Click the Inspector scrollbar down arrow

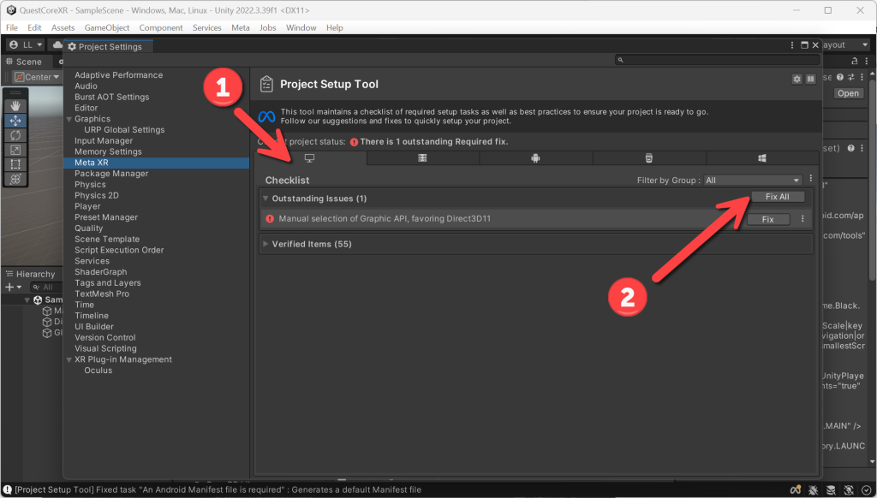click(873, 462)
